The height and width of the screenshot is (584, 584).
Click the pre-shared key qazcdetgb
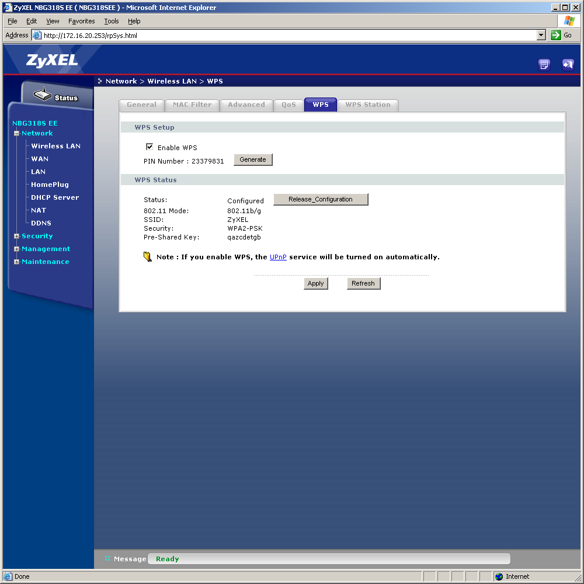tap(244, 237)
